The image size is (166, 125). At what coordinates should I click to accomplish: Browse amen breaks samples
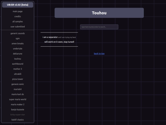[18, 44]
